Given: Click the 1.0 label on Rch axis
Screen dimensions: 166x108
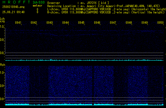Looking at the screenshot, I should point(2,73).
